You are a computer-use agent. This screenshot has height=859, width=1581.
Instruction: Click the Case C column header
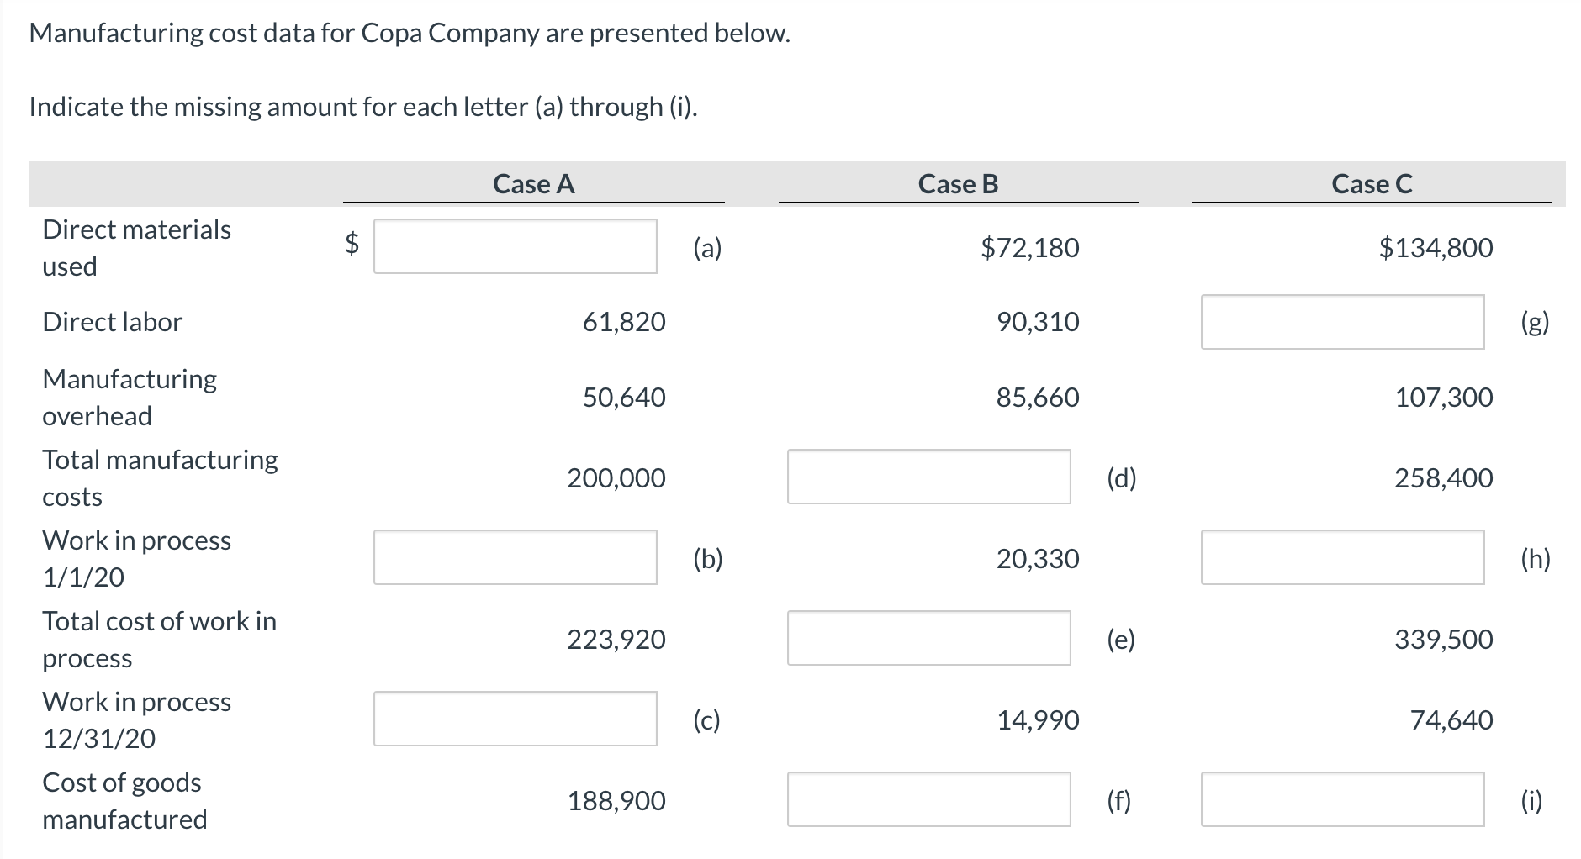pyautogui.click(x=1373, y=184)
